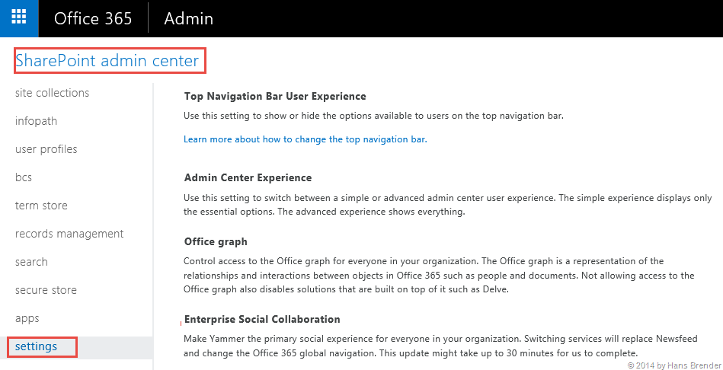Open records management page

tap(69, 234)
